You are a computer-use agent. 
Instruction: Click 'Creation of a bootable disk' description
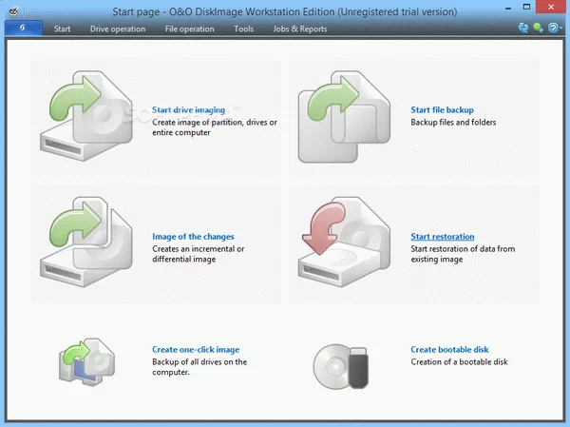(459, 361)
